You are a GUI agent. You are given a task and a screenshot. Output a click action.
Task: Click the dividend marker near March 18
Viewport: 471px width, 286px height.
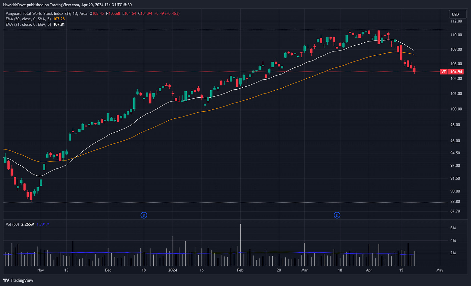point(337,215)
